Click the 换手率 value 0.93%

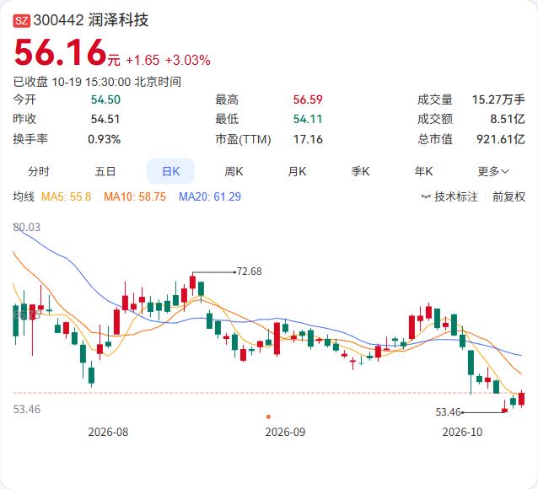105,139
